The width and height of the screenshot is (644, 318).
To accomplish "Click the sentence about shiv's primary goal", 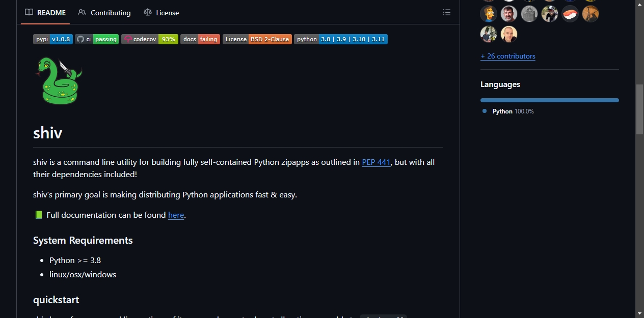I will (165, 195).
